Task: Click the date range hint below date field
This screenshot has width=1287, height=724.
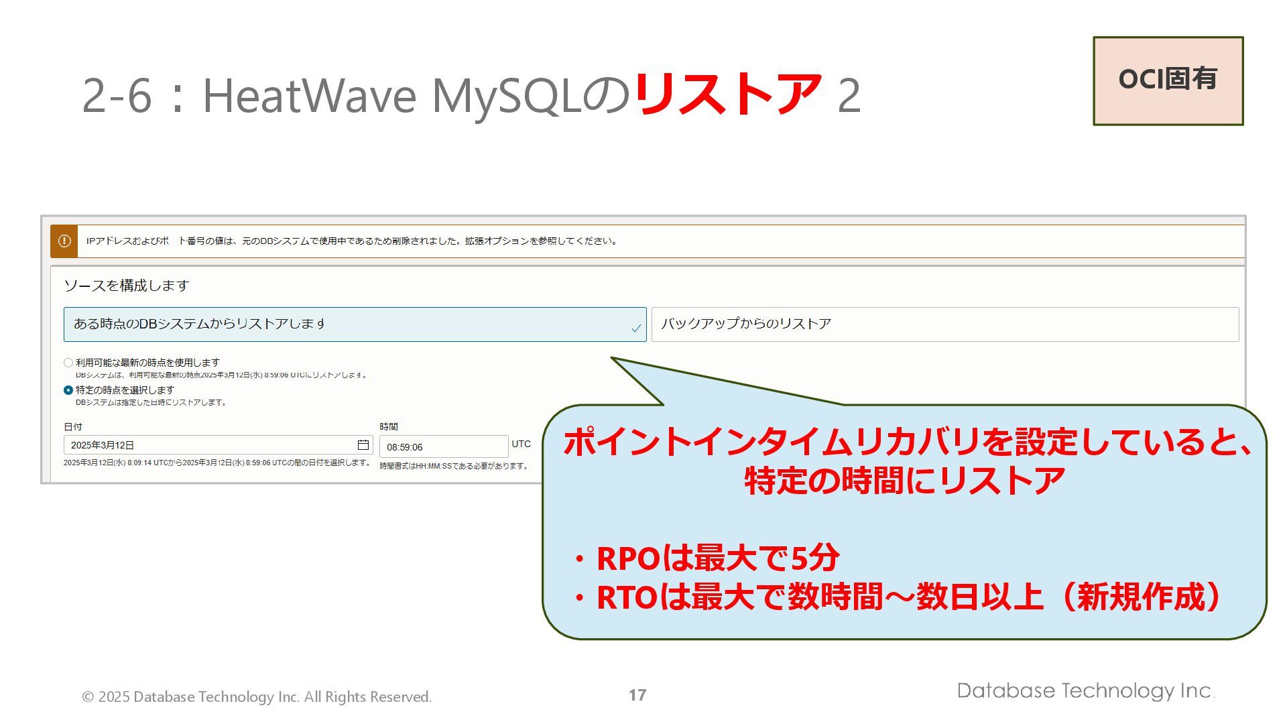Action: pyautogui.click(x=217, y=463)
